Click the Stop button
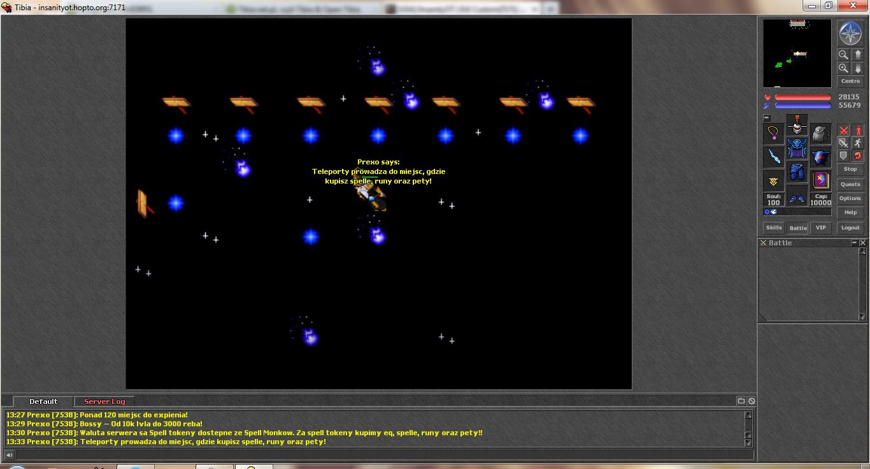 click(850, 170)
